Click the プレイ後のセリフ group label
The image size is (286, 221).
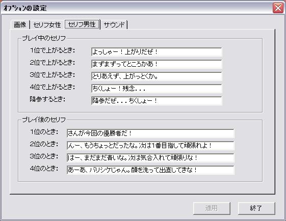44,120
